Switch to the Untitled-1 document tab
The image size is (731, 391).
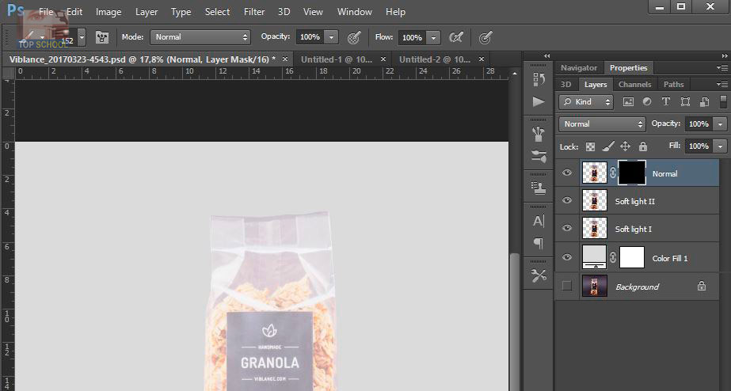click(x=337, y=59)
